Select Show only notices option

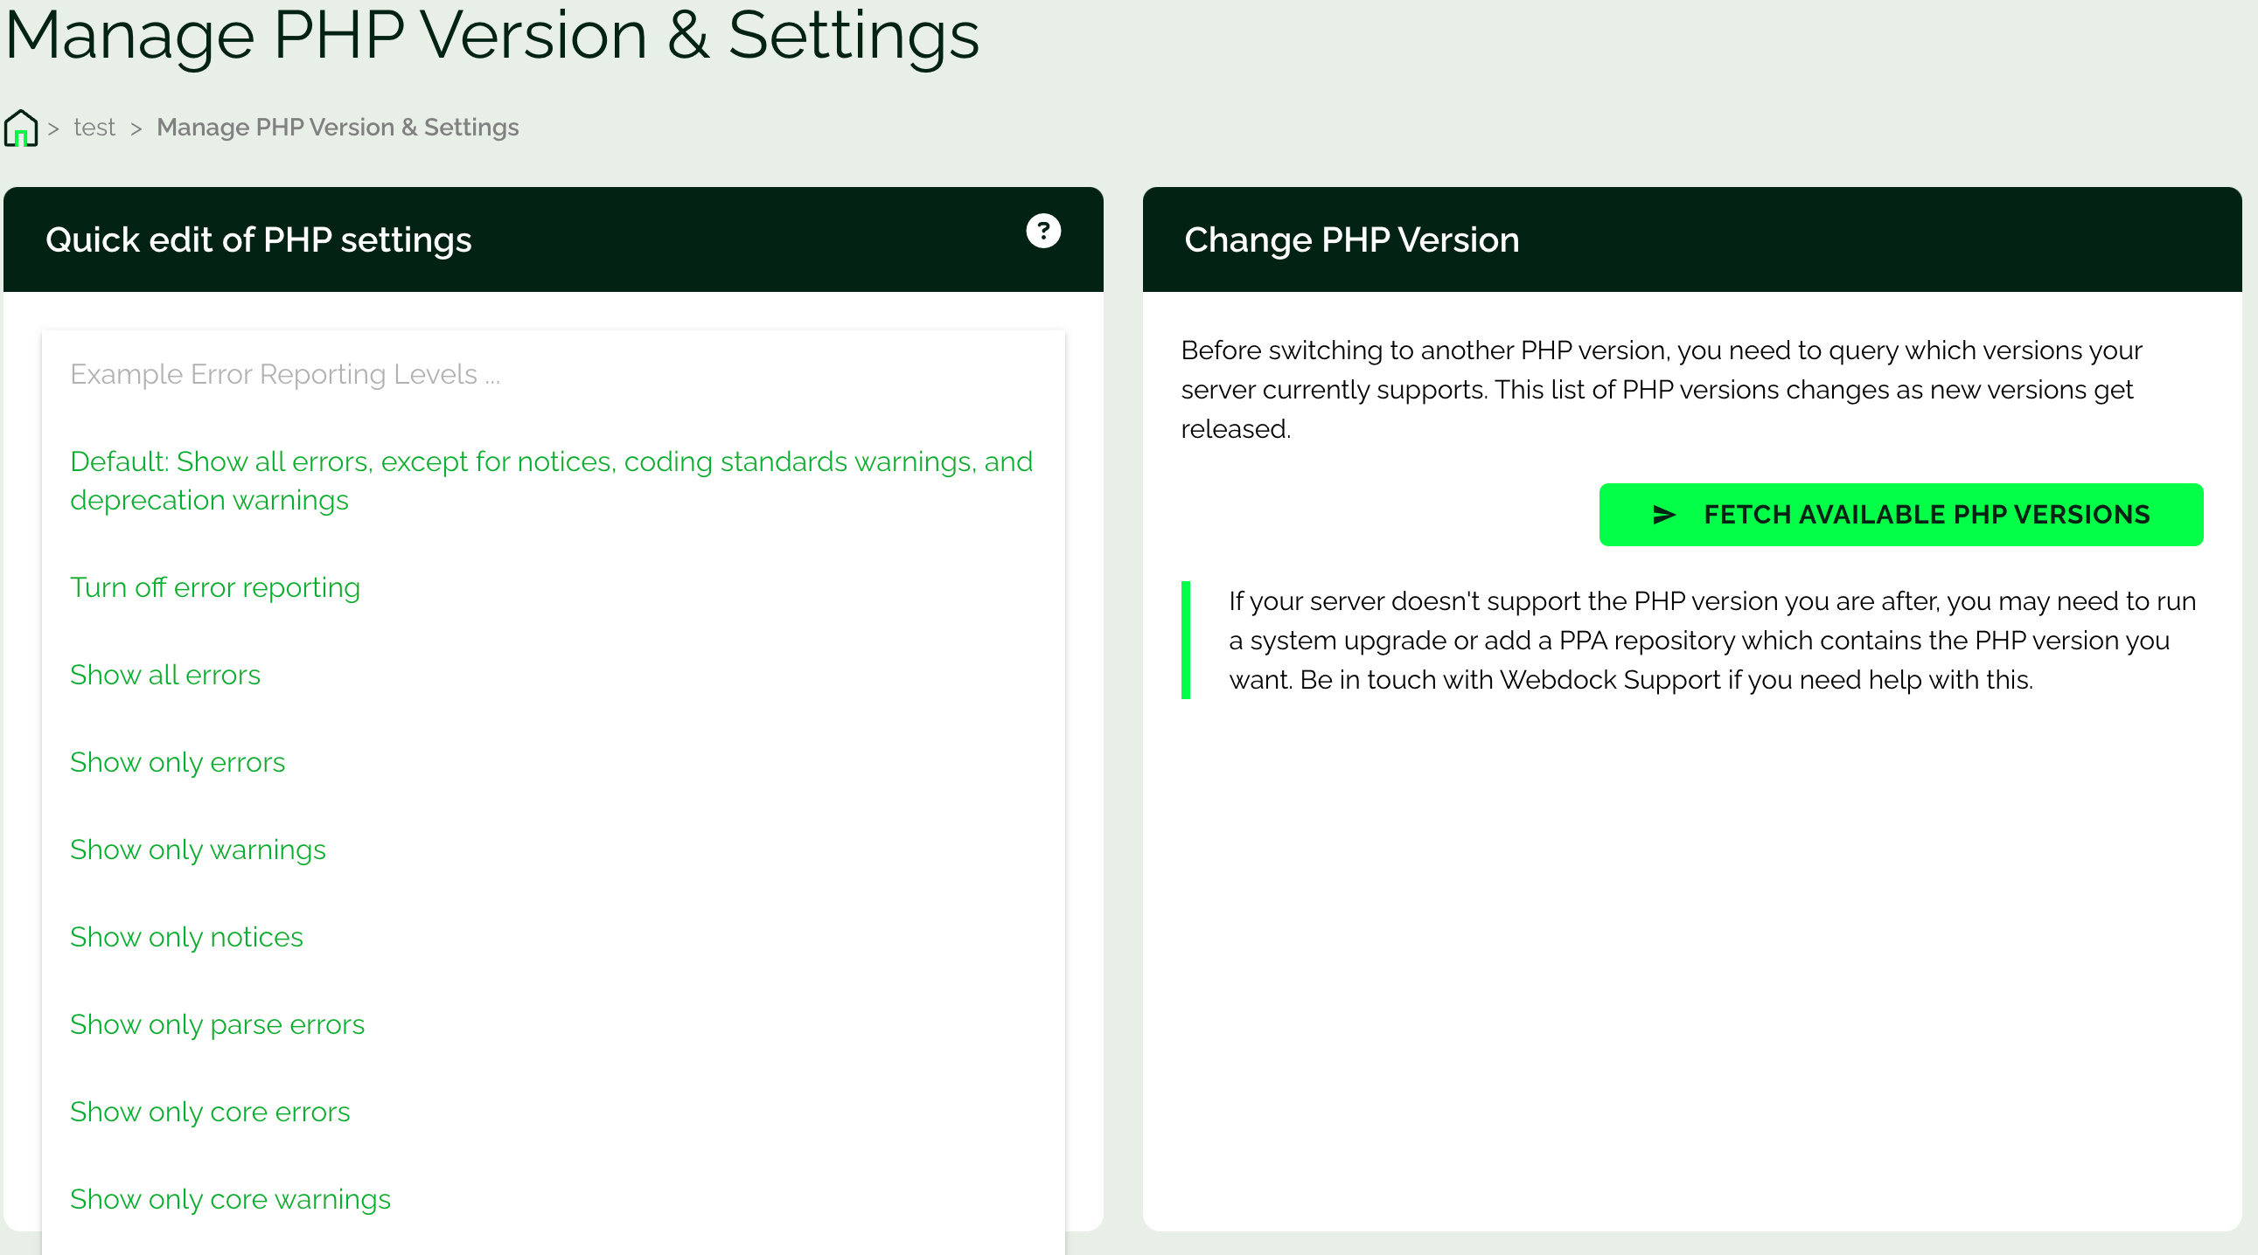point(185,938)
